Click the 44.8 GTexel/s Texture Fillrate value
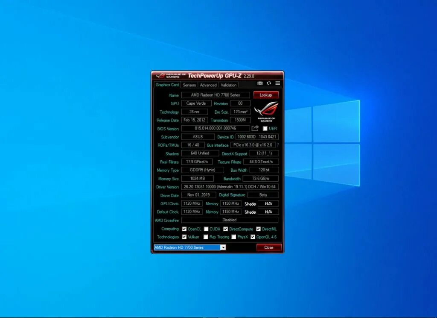This screenshot has width=437, height=318. (261, 162)
